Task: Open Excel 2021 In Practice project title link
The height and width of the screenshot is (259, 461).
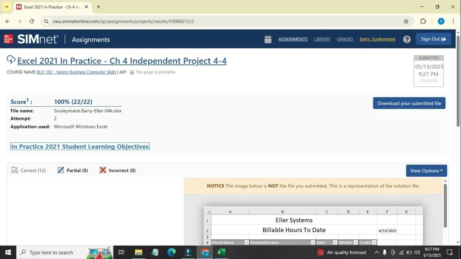Action: [122, 61]
